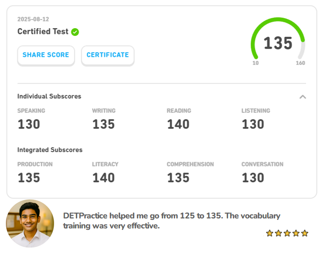This screenshot has width=323, height=258.
Task: Click the fifth rating star
Action: coord(305,233)
